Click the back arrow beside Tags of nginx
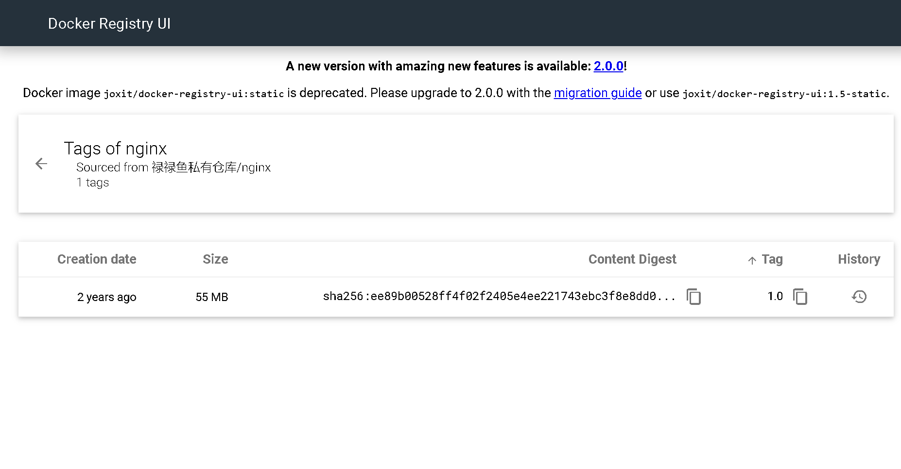901x469 pixels. (x=41, y=164)
